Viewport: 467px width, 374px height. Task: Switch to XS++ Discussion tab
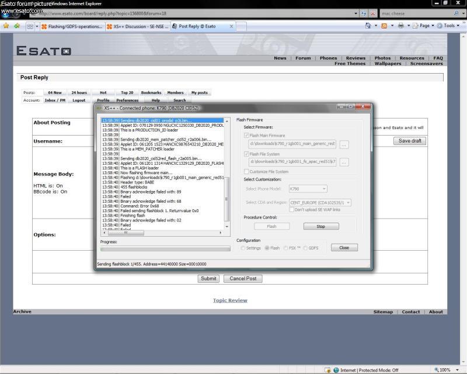point(138,26)
